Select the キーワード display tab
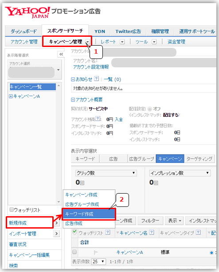Screen dimensions: 219x272 85,159
